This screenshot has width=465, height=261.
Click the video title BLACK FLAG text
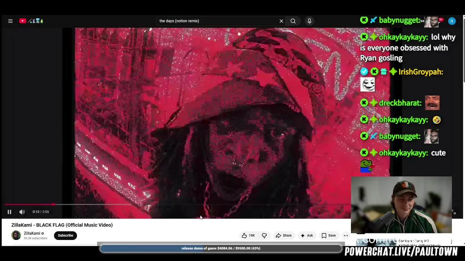tap(62, 225)
